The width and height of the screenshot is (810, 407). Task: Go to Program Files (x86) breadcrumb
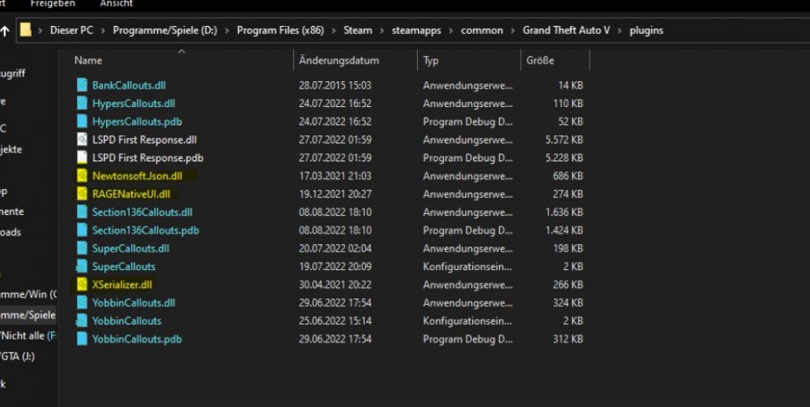tap(280, 30)
